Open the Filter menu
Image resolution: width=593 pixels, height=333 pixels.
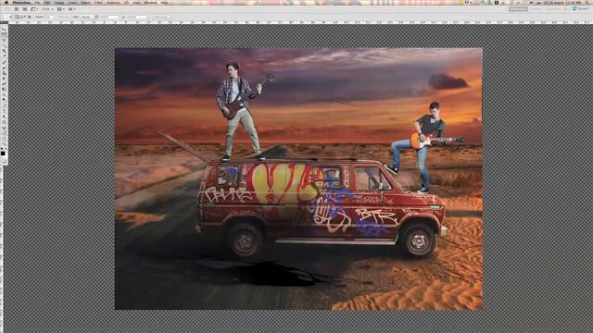pos(98,3)
